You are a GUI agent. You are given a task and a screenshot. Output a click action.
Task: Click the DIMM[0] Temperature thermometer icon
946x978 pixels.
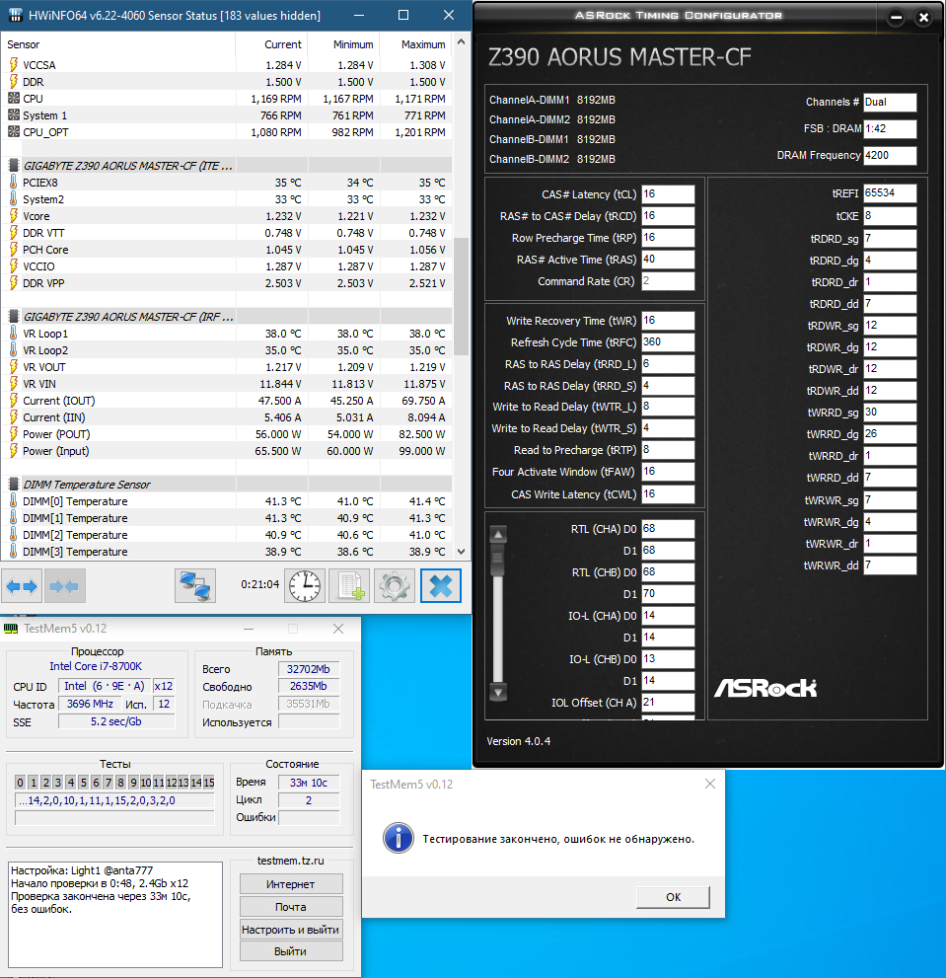click(14, 501)
